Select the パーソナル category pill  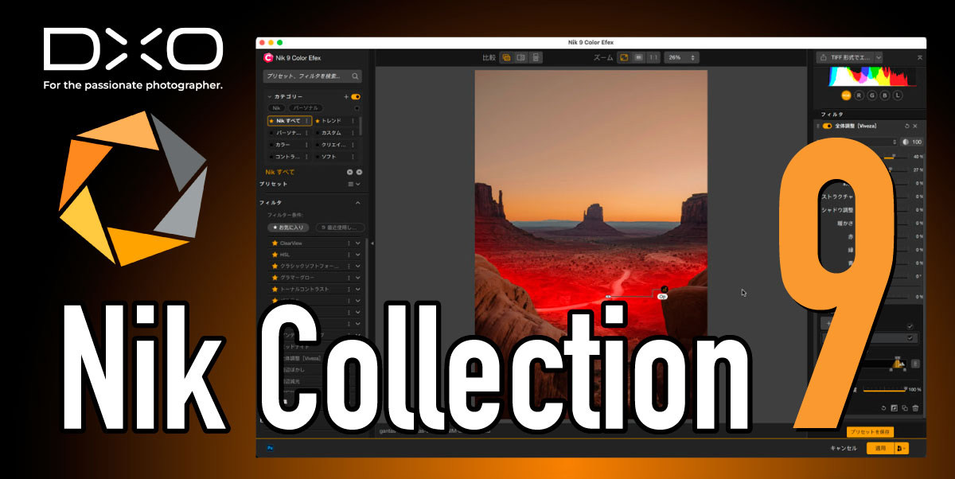pos(306,107)
